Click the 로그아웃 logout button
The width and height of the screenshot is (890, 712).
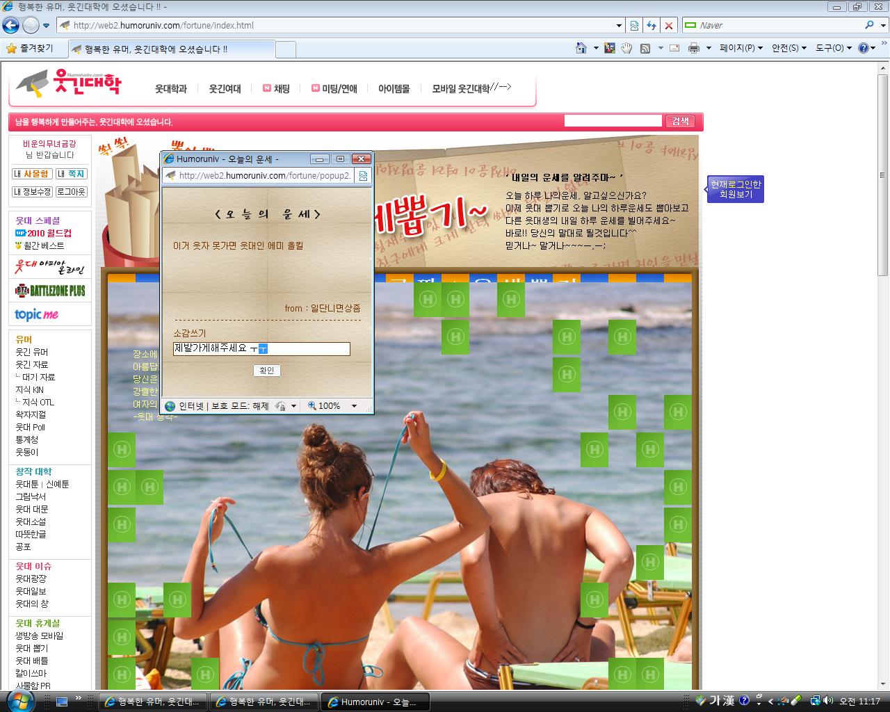pyautogui.click(x=72, y=192)
